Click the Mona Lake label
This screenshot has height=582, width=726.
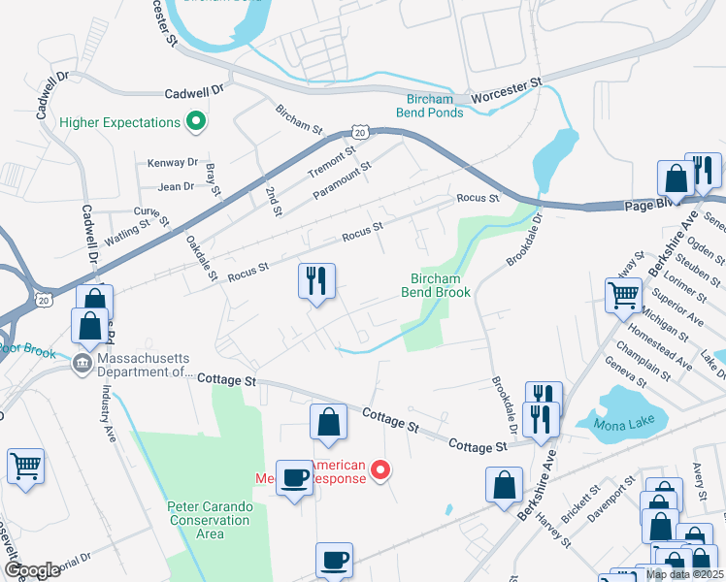point(624,423)
